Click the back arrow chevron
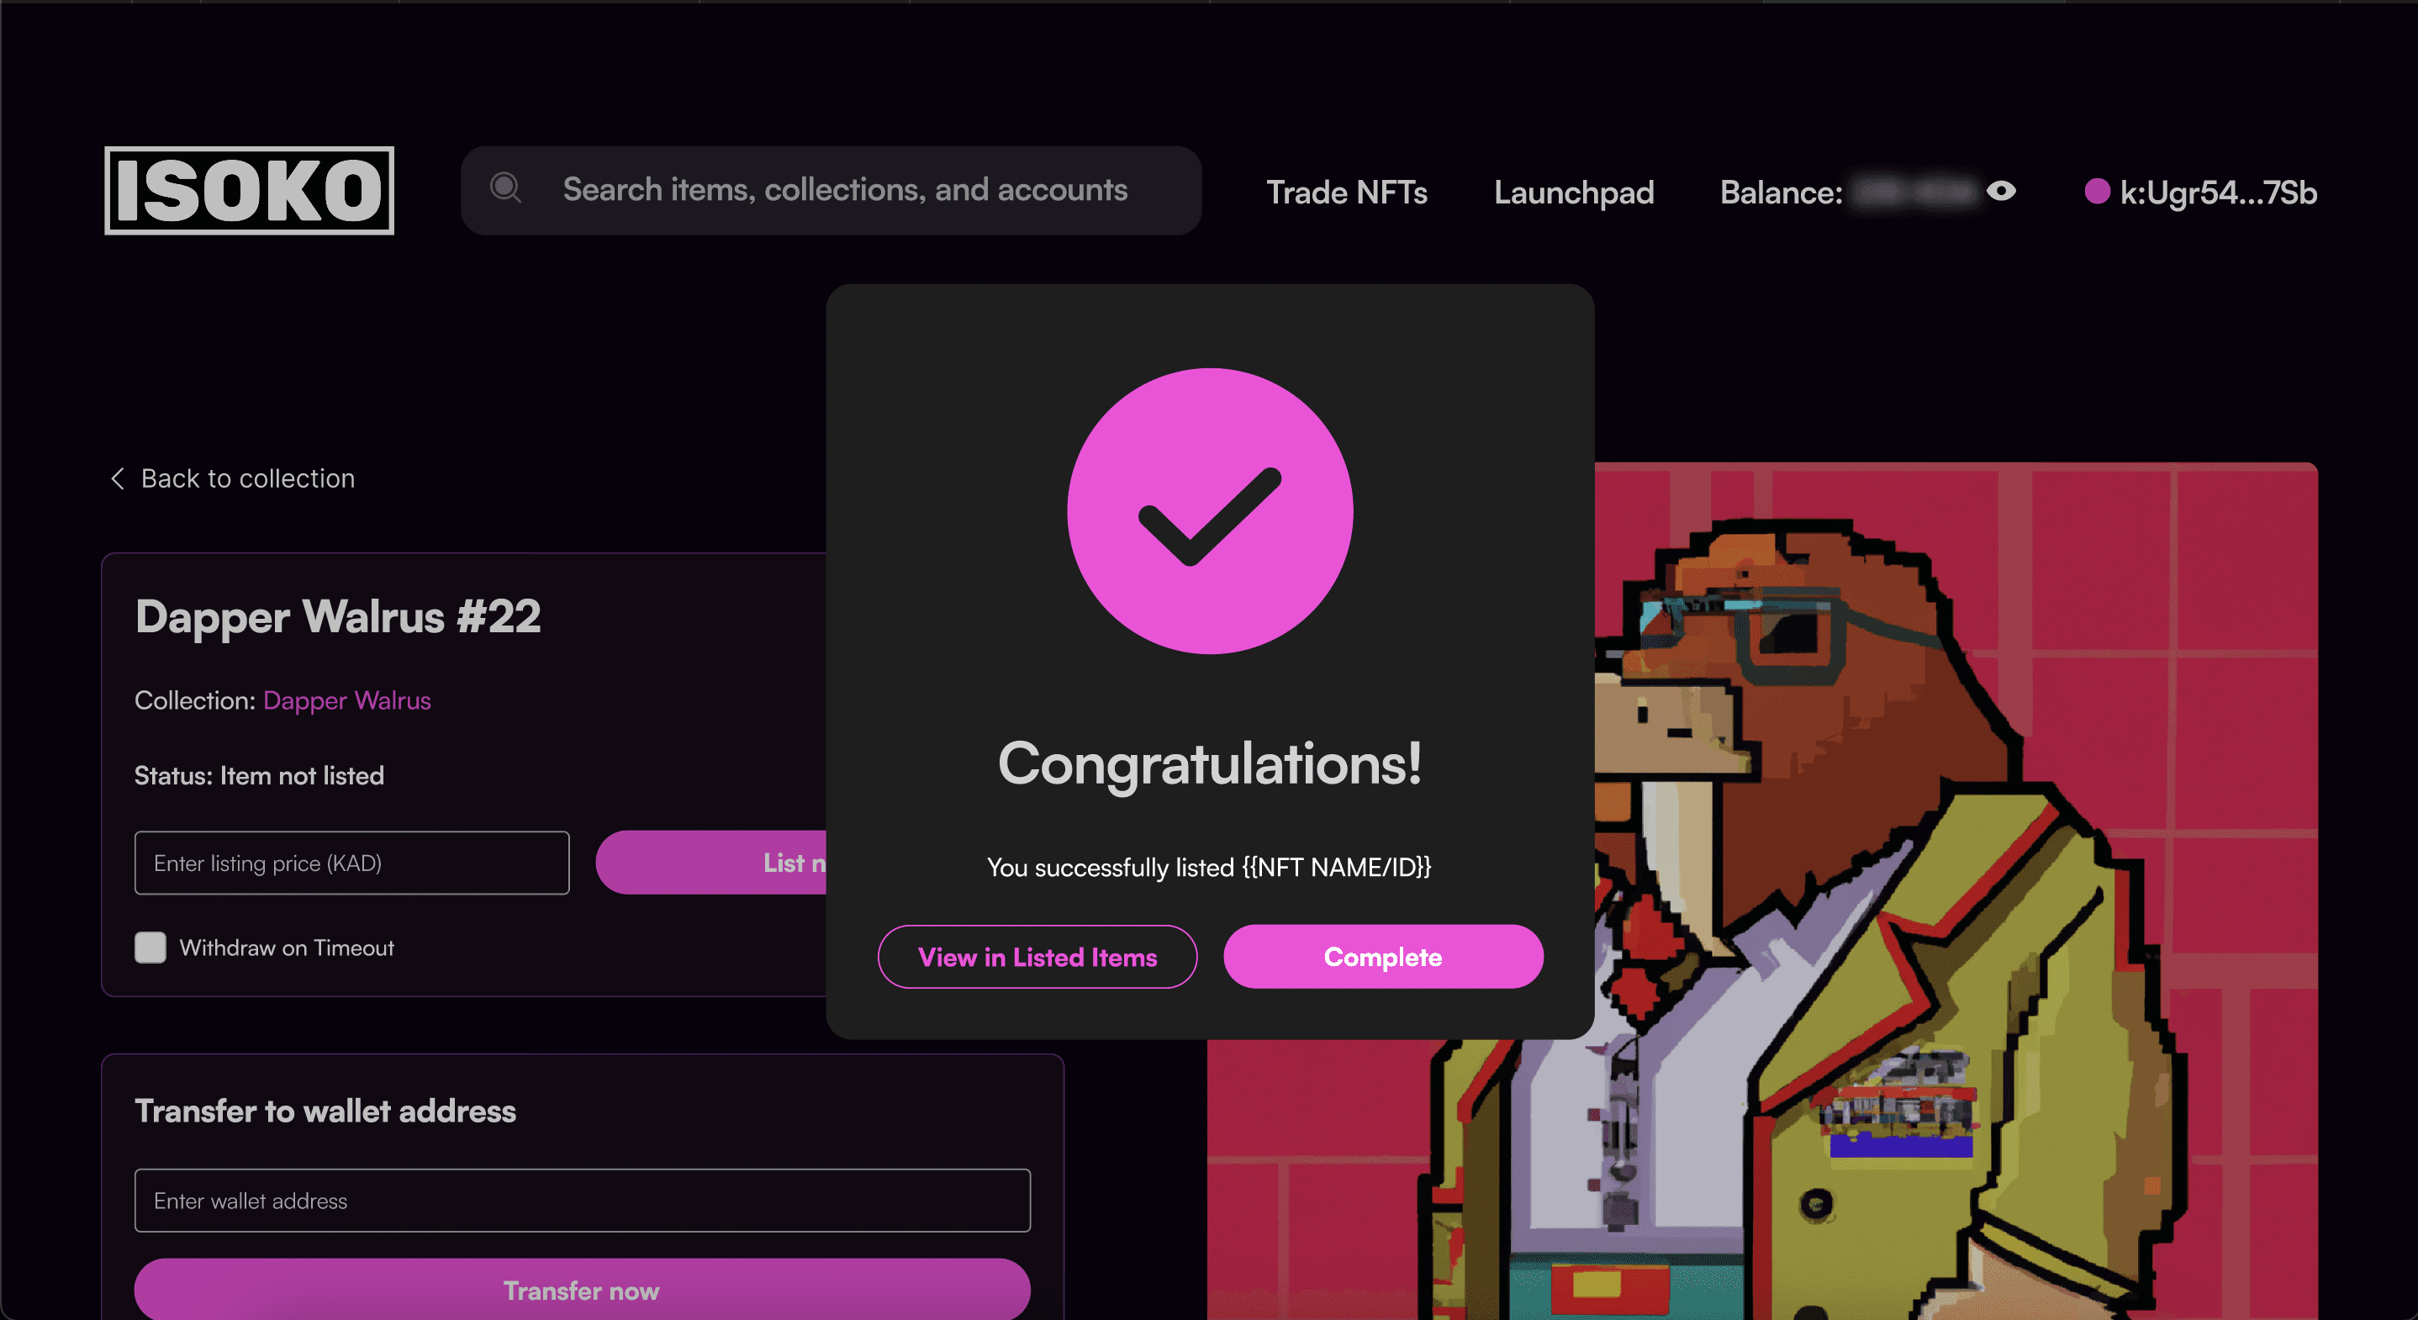 pyautogui.click(x=118, y=478)
